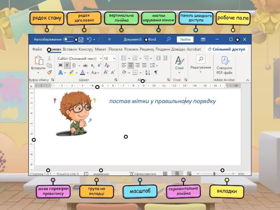
Task: Switch to the Макет ribbon tab
Action: pyautogui.click(x=100, y=49)
